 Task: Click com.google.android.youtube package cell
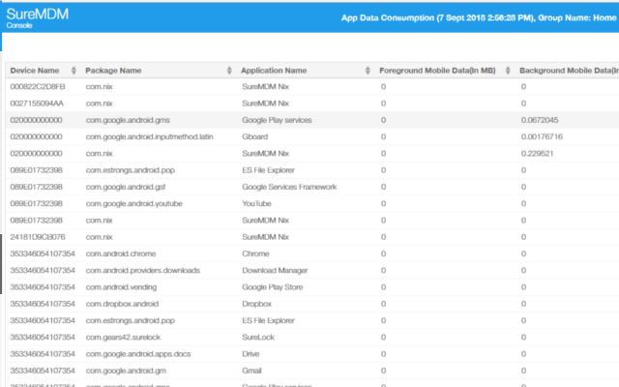coord(133,203)
